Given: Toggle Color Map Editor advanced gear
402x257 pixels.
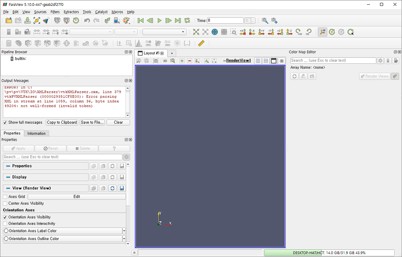Looking at the screenshot, I should coord(380,61).
